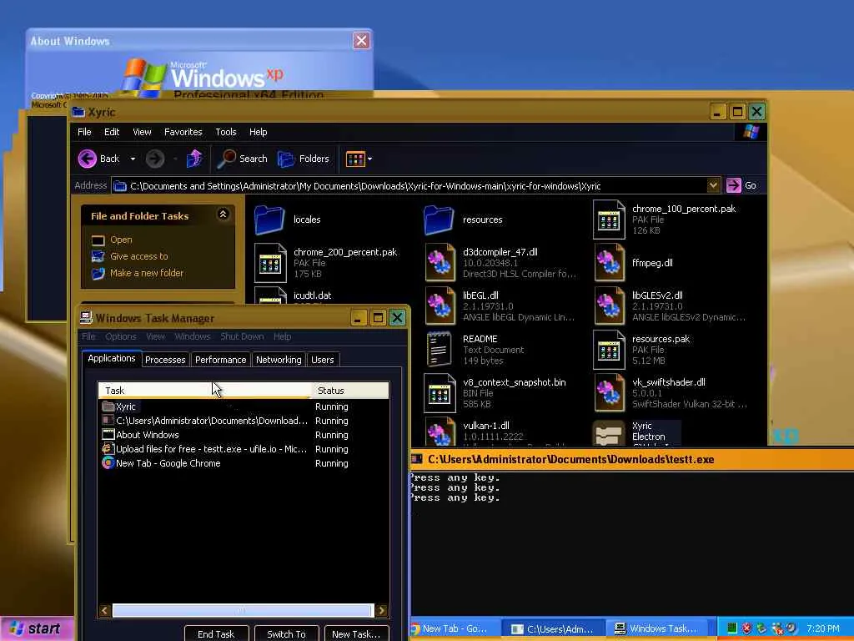Go up one folder level icon

(194, 159)
